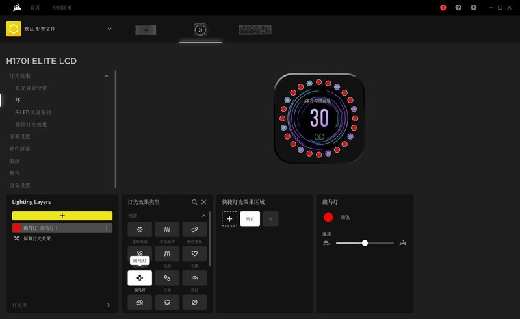Open options menu for 跑马灯 1 layer
This screenshot has height=319, width=520.
click(x=107, y=228)
